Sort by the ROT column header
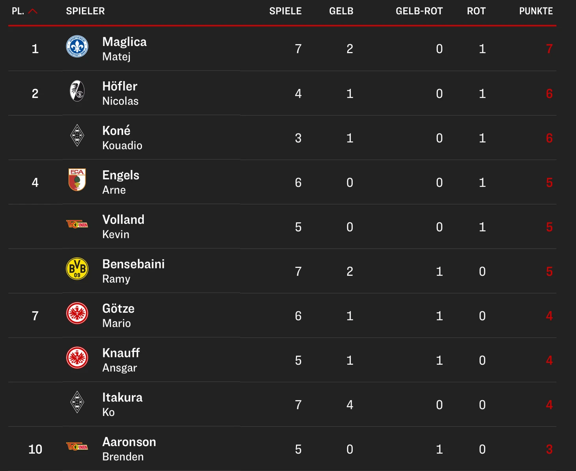The width and height of the screenshot is (576, 471). (476, 11)
